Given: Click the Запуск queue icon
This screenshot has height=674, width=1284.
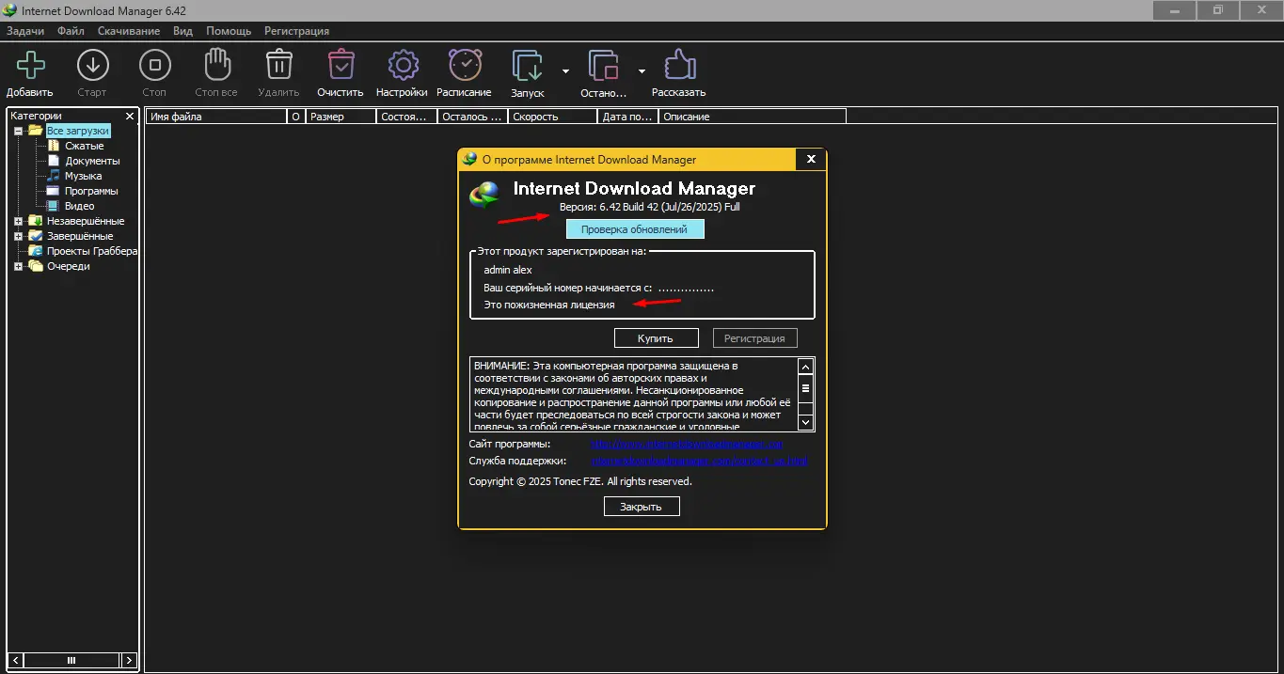Looking at the screenshot, I should (x=528, y=67).
